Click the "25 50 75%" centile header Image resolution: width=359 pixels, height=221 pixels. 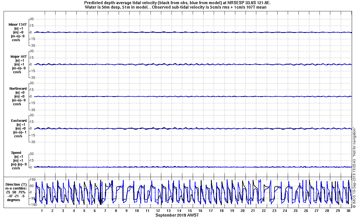(x=16, y=192)
